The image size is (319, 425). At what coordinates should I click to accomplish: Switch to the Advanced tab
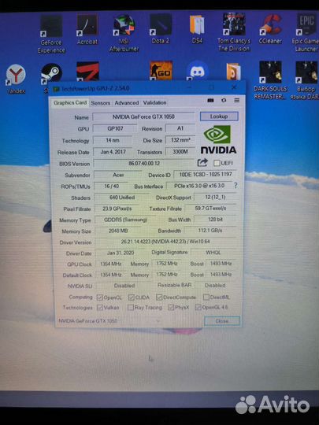pyautogui.click(x=126, y=103)
